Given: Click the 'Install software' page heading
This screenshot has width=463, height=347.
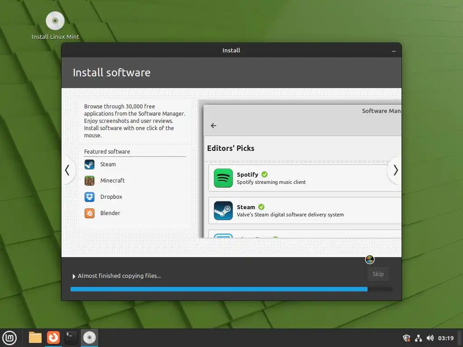Looking at the screenshot, I should [x=112, y=73].
